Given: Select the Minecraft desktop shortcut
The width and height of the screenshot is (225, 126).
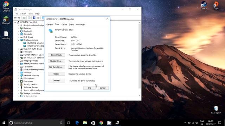Looking at the screenshot, I should click(x=6, y=20).
